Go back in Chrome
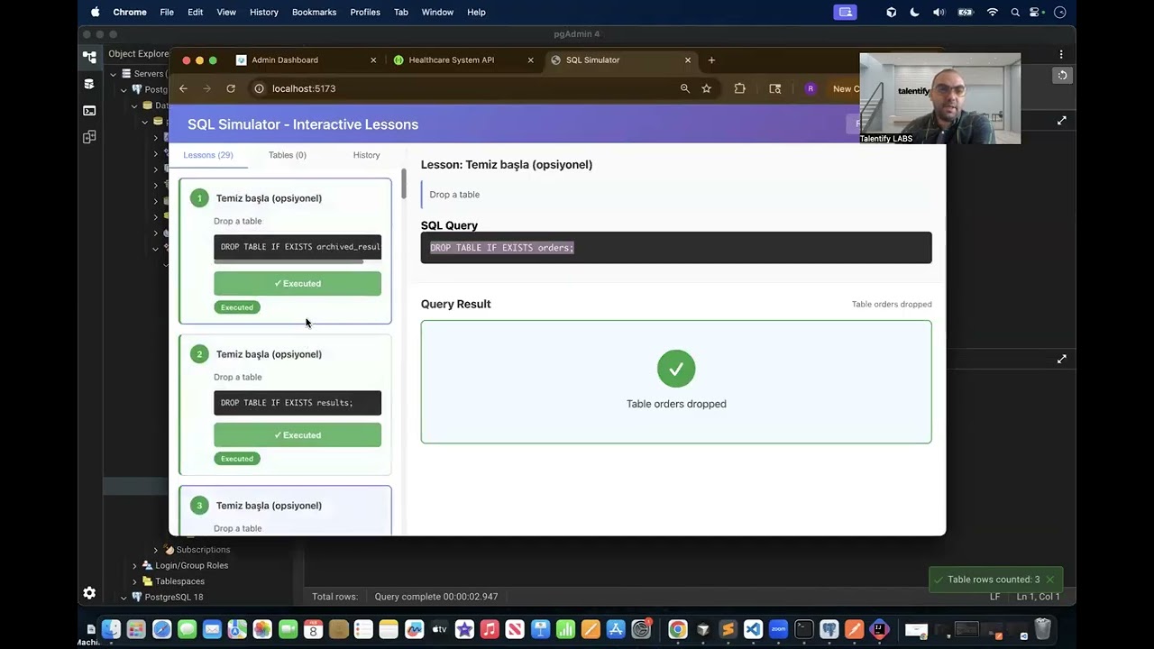Image resolution: width=1154 pixels, height=649 pixels. click(x=183, y=88)
